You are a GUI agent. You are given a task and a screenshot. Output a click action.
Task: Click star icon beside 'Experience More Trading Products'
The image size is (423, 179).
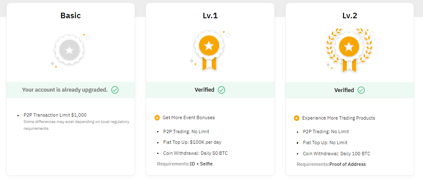tap(296, 118)
